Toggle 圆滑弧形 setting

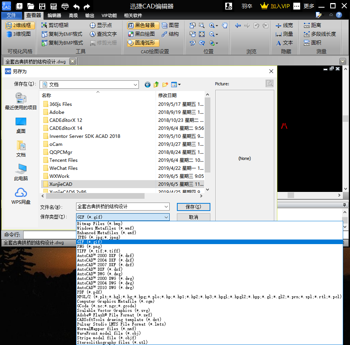pos(143,43)
